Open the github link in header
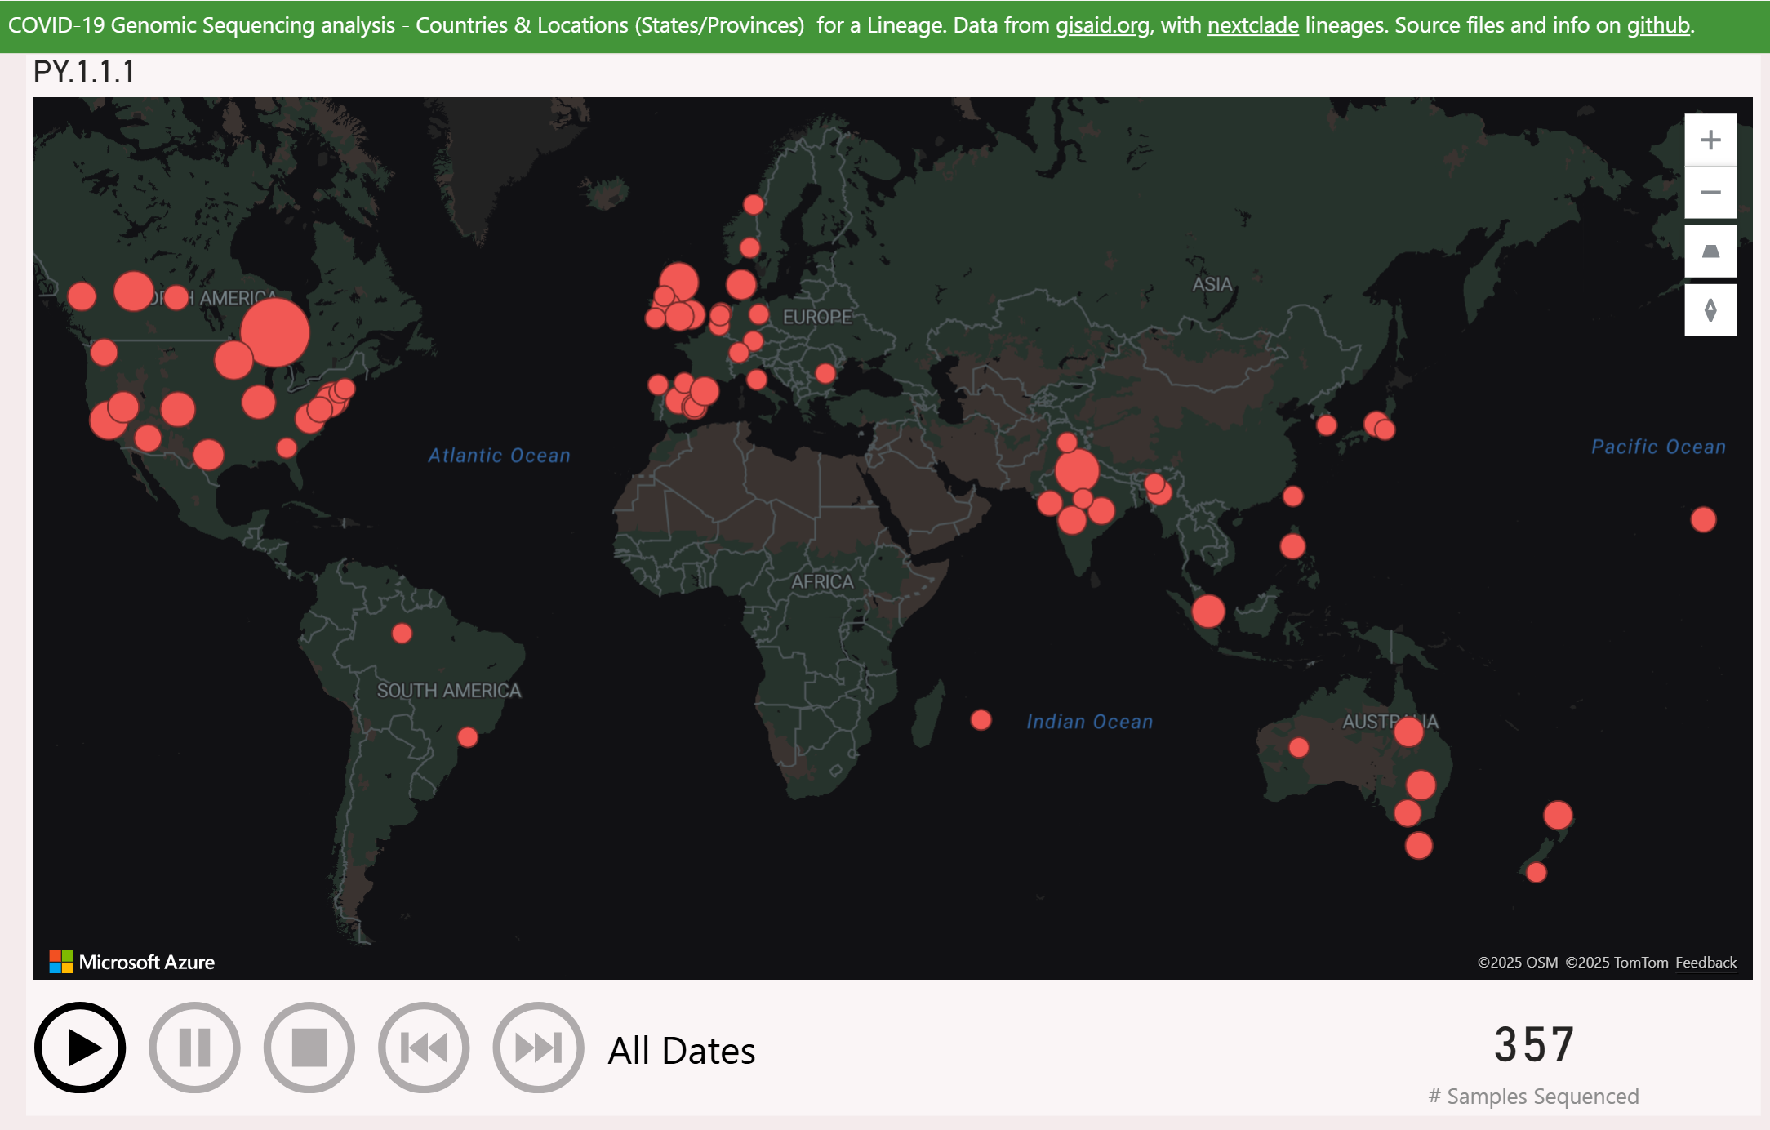 tap(1657, 25)
